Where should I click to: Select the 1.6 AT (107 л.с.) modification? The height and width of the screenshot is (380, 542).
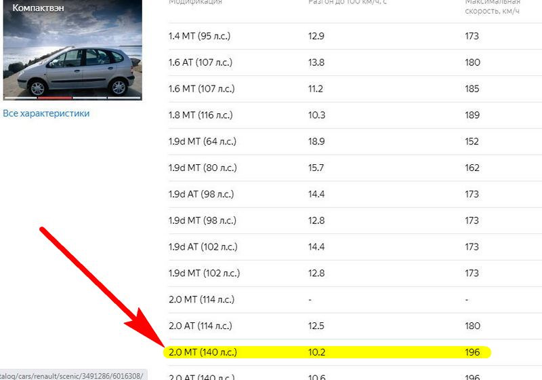[x=201, y=62]
